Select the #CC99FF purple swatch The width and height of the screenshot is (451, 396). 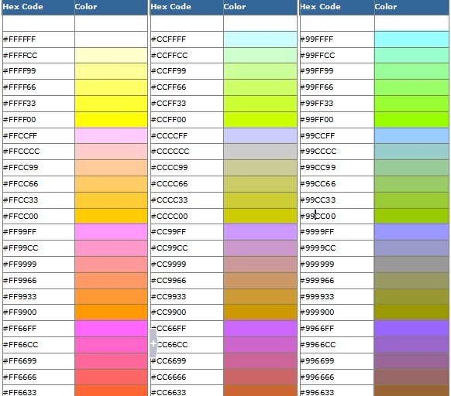tap(260, 232)
